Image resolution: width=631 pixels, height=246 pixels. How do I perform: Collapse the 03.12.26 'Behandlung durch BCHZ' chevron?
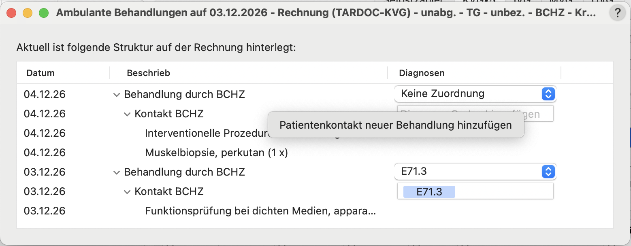pyautogui.click(x=117, y=172)
